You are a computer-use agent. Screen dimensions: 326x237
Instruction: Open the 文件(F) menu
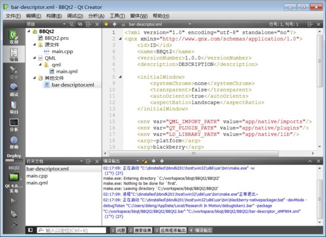click(x=14, y=16)
